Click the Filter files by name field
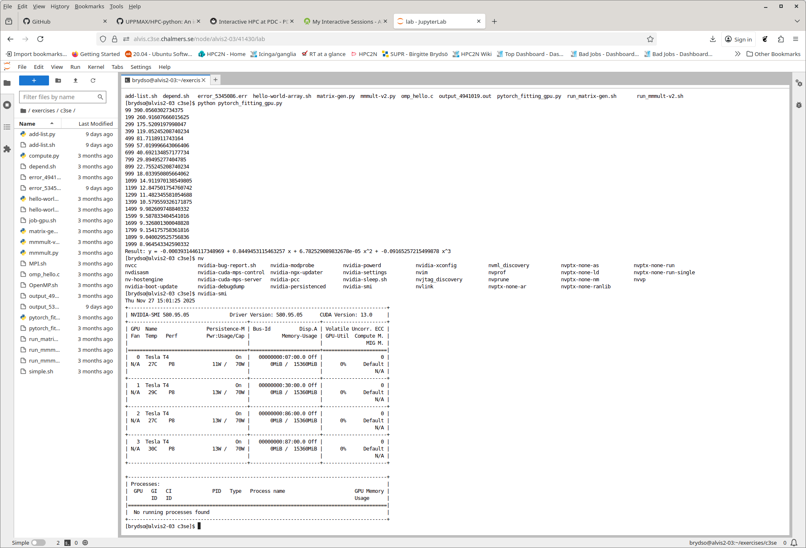806x548 pixels. pos(58,97)
